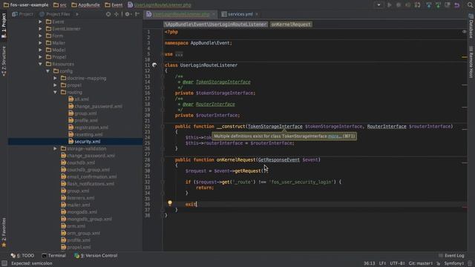Screen dimensions: 475x267
Task: Click UTF-8 encoding in status bar
Action: [397, 263]
